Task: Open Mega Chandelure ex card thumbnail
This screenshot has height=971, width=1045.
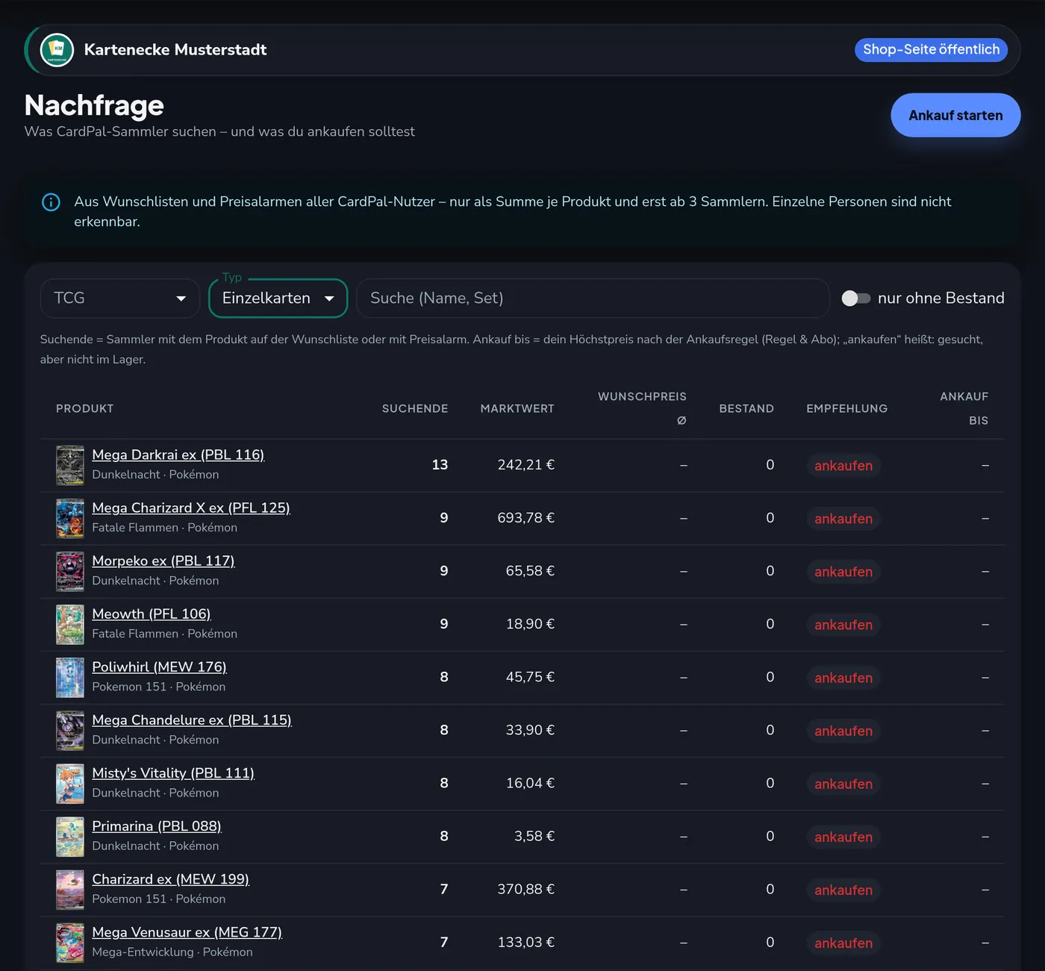Action: (70, 730)
